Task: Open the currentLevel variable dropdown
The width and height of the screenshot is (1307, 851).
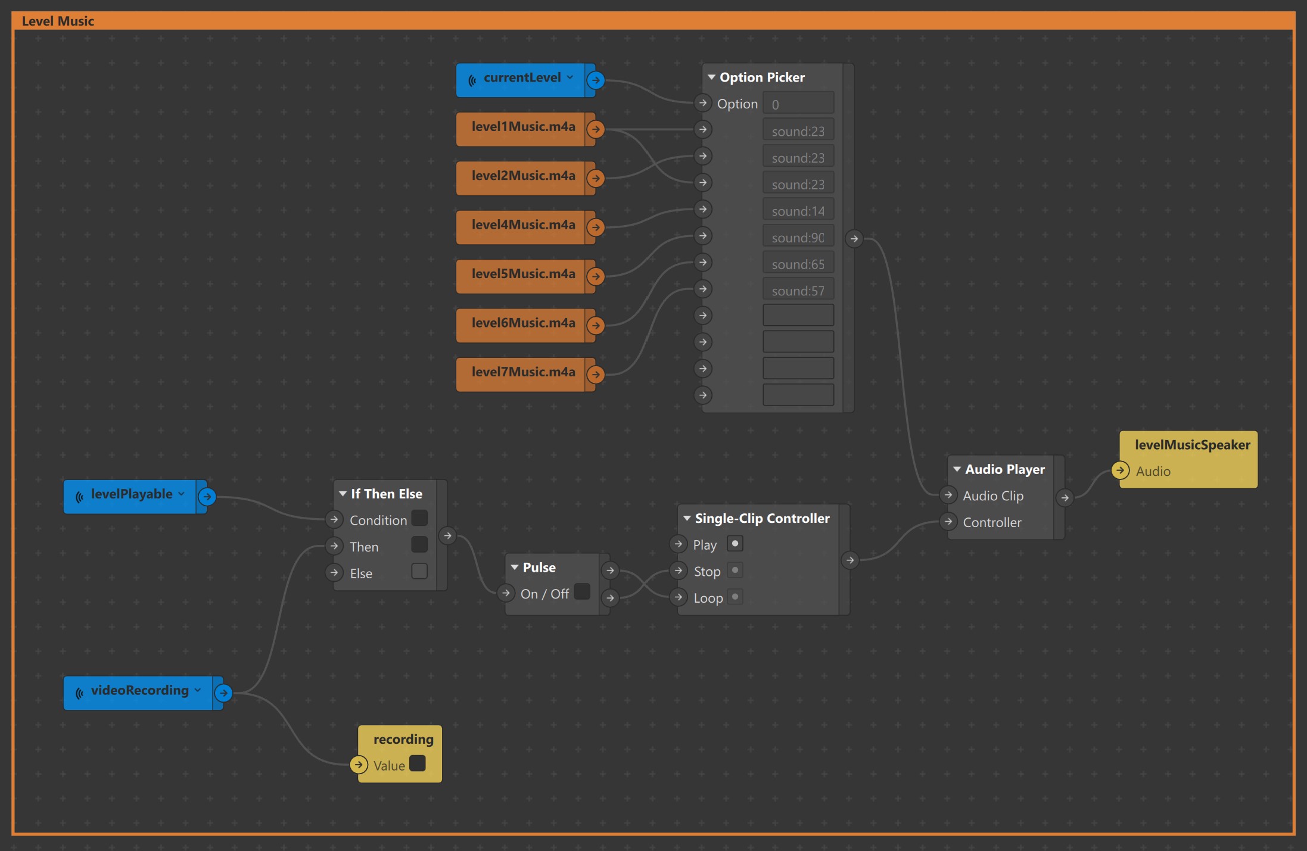Action: pyautogui.click(x=570, y=77)
